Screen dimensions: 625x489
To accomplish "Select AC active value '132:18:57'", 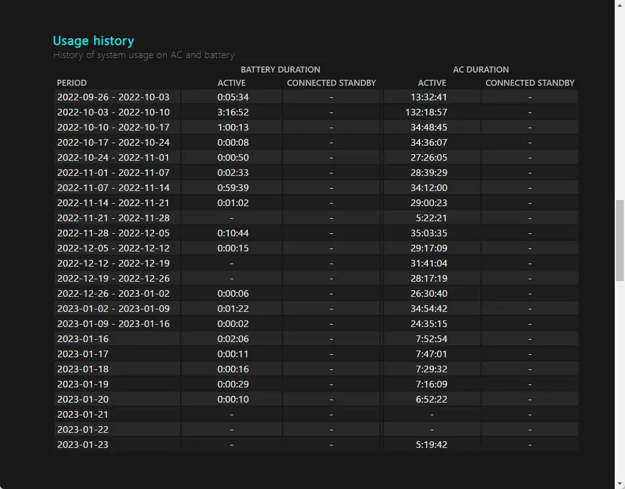I will point(426,112).
